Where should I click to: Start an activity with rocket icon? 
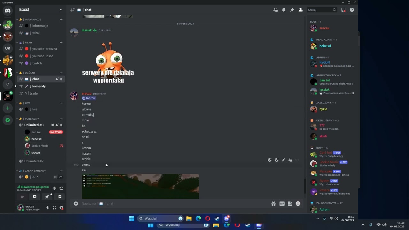47,197
